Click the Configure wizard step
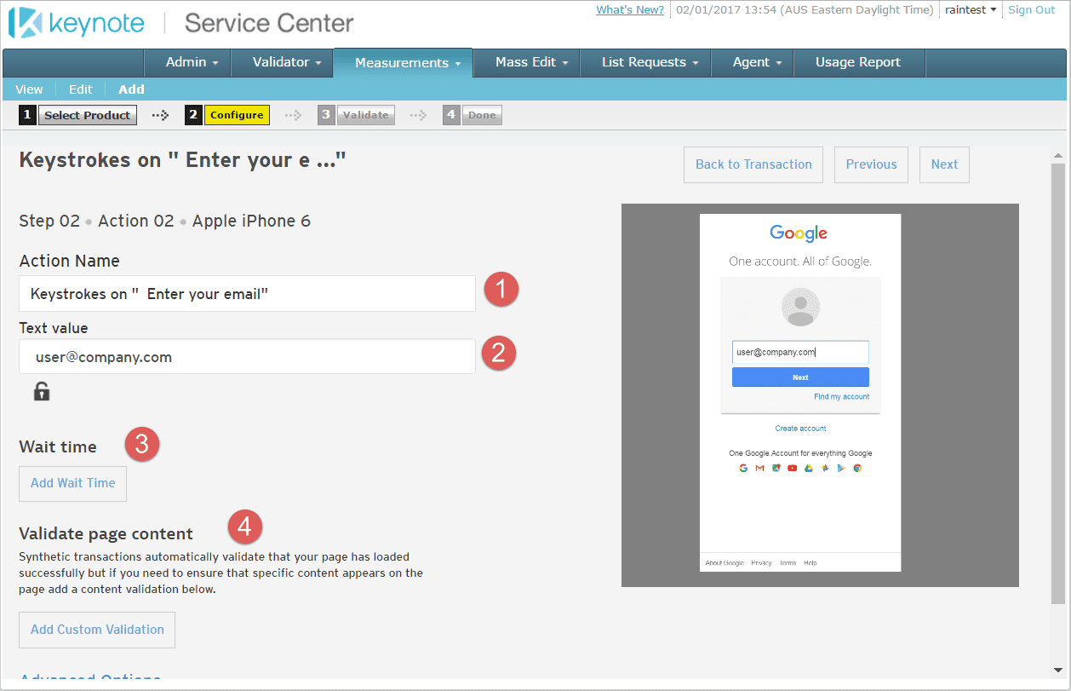 click(237, 115)
